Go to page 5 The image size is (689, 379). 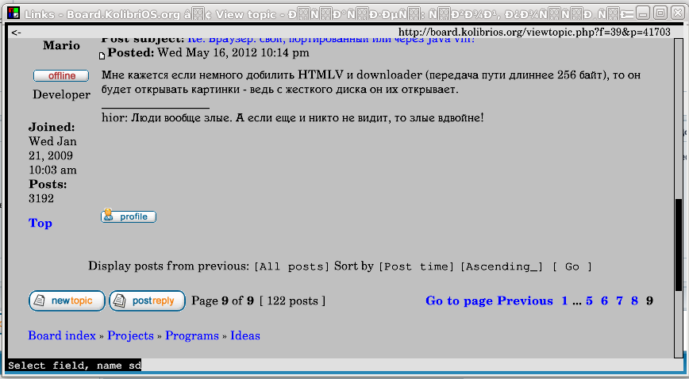(x=589, y=301)
